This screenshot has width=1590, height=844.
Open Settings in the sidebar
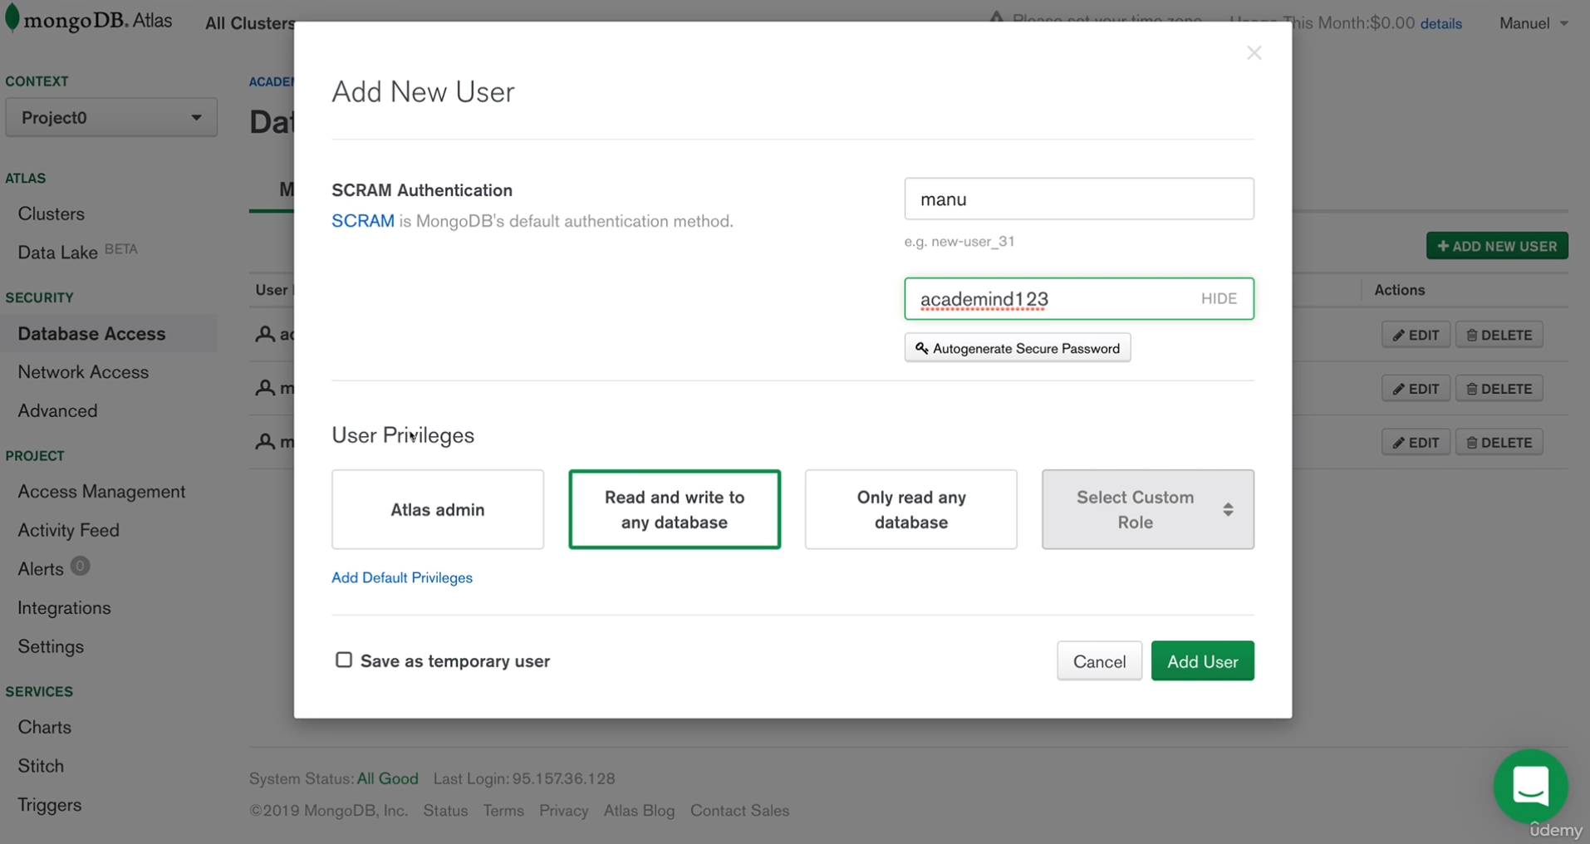[x=51, y=646]
